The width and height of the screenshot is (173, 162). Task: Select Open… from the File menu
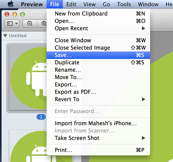(x=98, y=21)
